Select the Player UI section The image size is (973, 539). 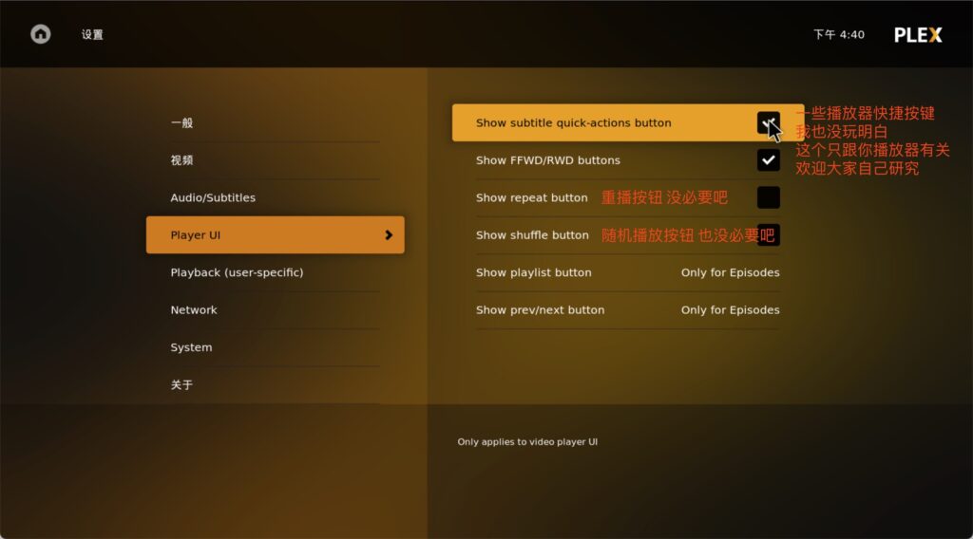pos(275,234)
